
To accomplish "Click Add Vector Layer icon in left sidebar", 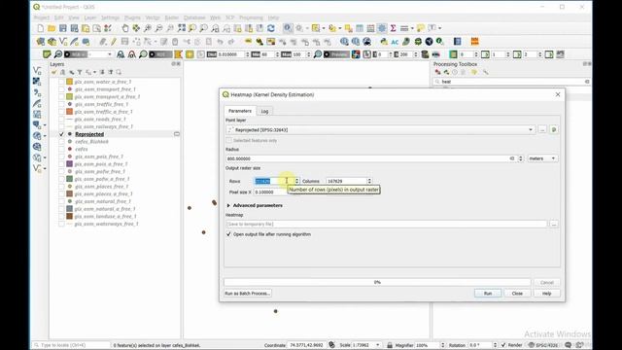I will coord(37,71).
